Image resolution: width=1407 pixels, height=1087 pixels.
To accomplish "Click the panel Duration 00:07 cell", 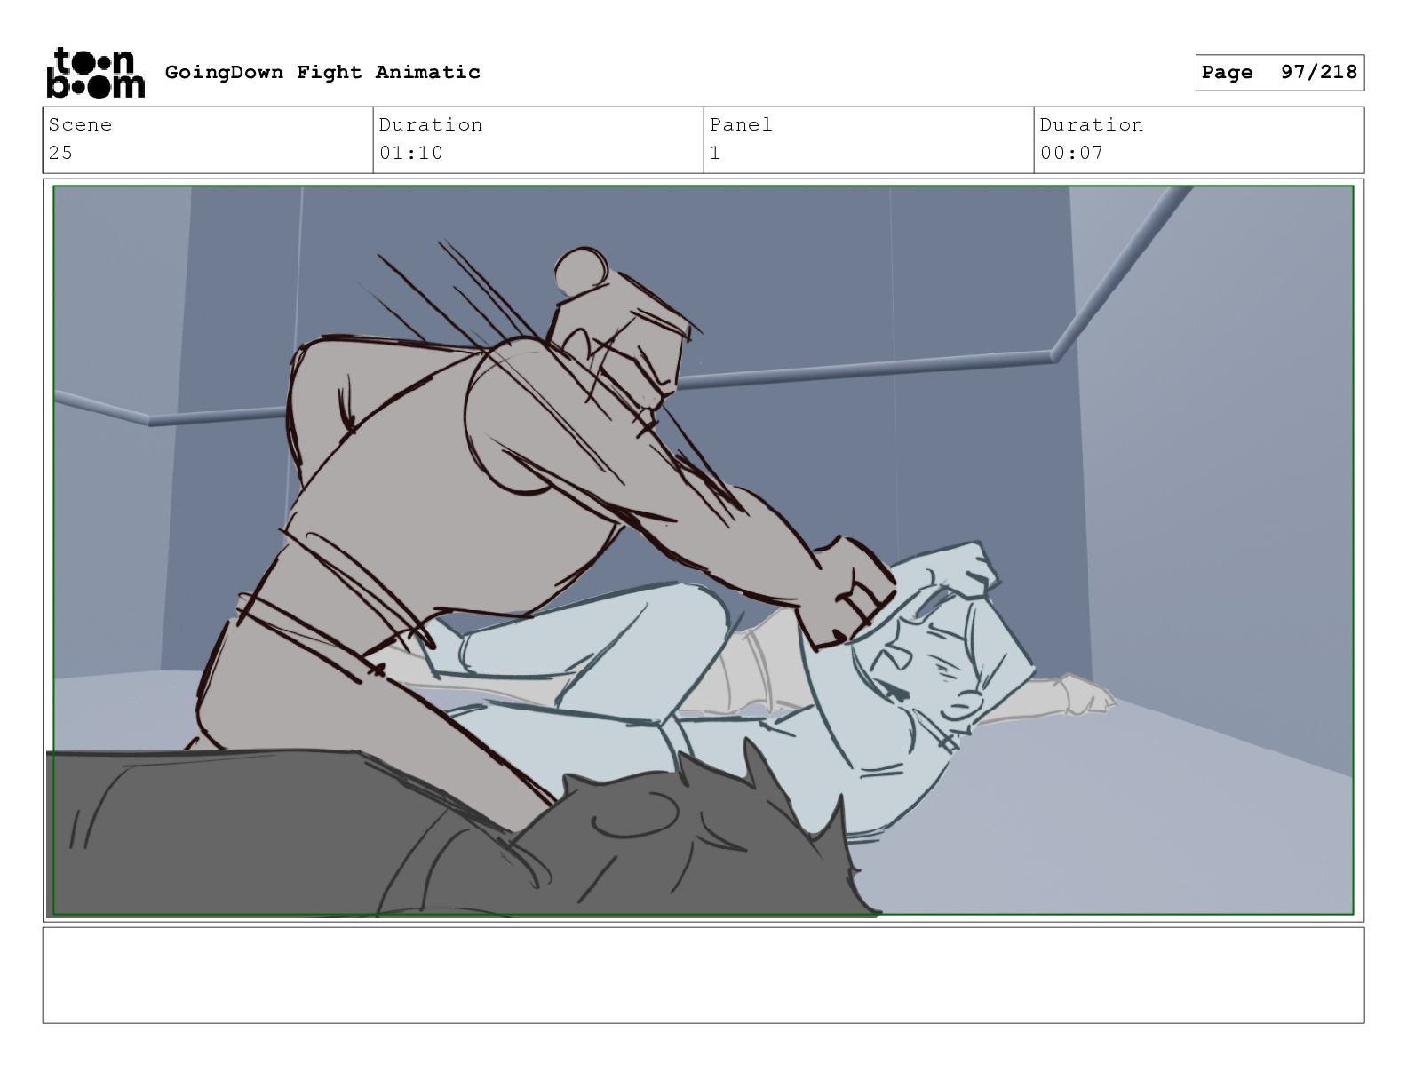I will [x=1199, y=139].
